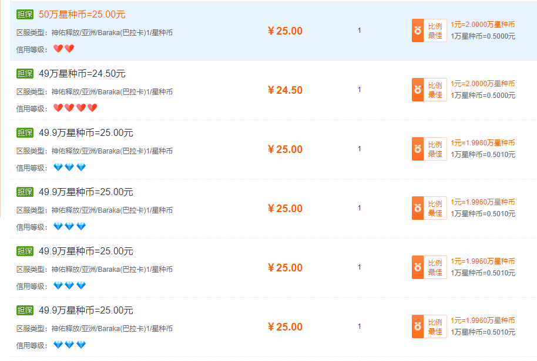Click the ¥24.50 price
Viewport: 537px width, 361px height.
click(285, 90)
